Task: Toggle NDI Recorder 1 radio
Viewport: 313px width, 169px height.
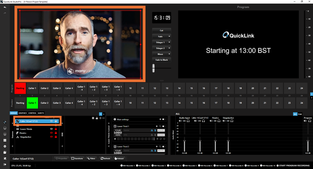Action: 122,166
